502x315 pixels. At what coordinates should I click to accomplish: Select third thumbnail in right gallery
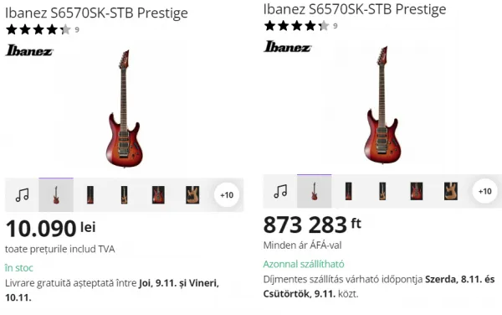(382, 191)
